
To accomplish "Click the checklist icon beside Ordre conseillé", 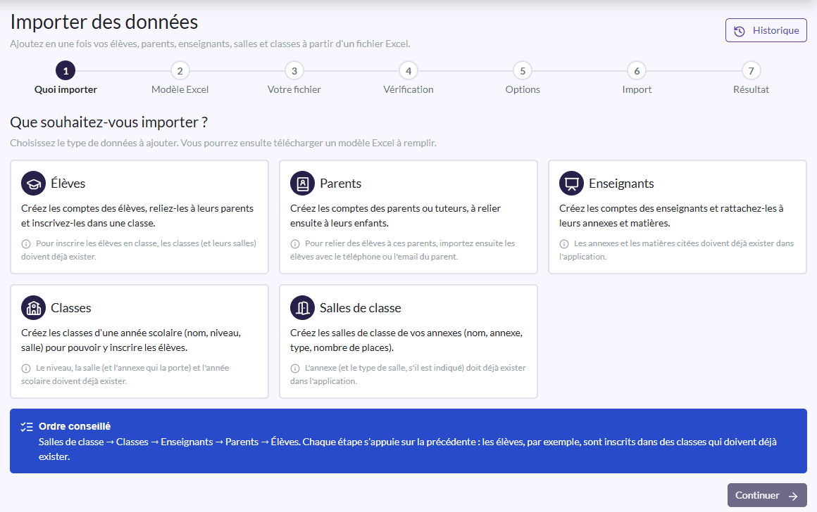I will (x=27, y=427).
